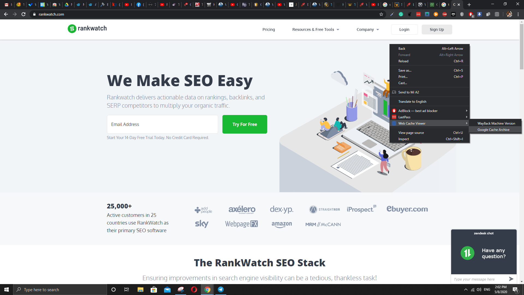Switch to the Google Drive tab
Image resolution: width=524 pixels, height=295 pixels.
click(67, 5)
